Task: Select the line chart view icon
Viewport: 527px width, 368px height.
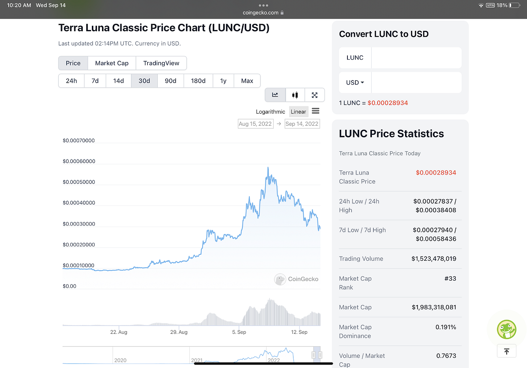Action: [x=275, y=95]
